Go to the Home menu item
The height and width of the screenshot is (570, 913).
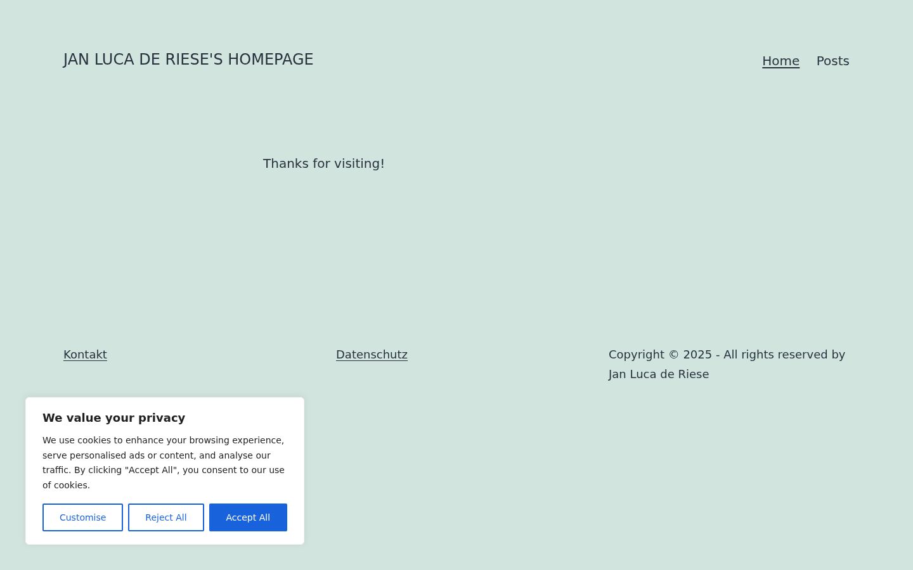tap(780, 61)
